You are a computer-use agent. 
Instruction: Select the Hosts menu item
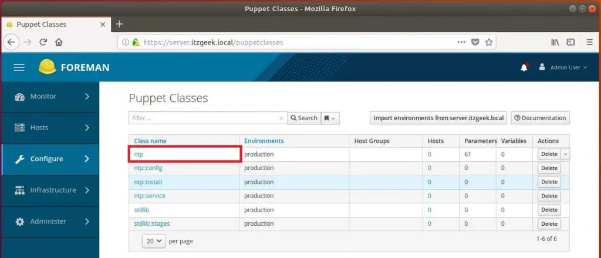[50, 128]
